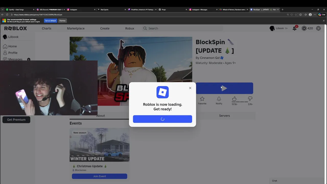Close the Spotify tab
The height and width of the screenshot is (184, 327).
click(x=33, y=9)
